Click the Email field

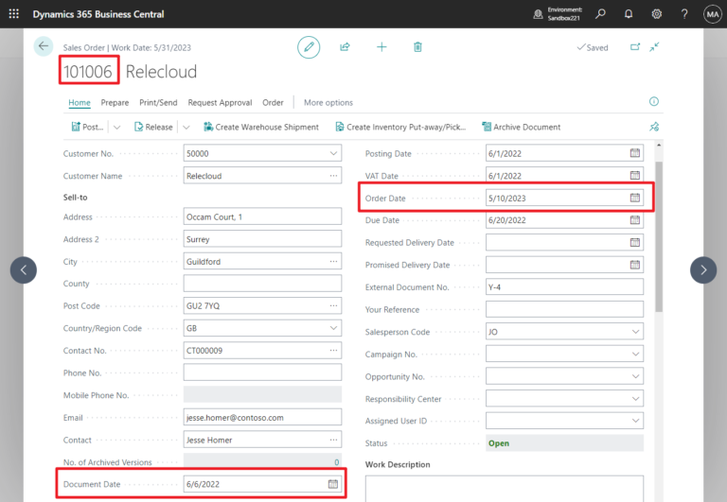(262, 417)
